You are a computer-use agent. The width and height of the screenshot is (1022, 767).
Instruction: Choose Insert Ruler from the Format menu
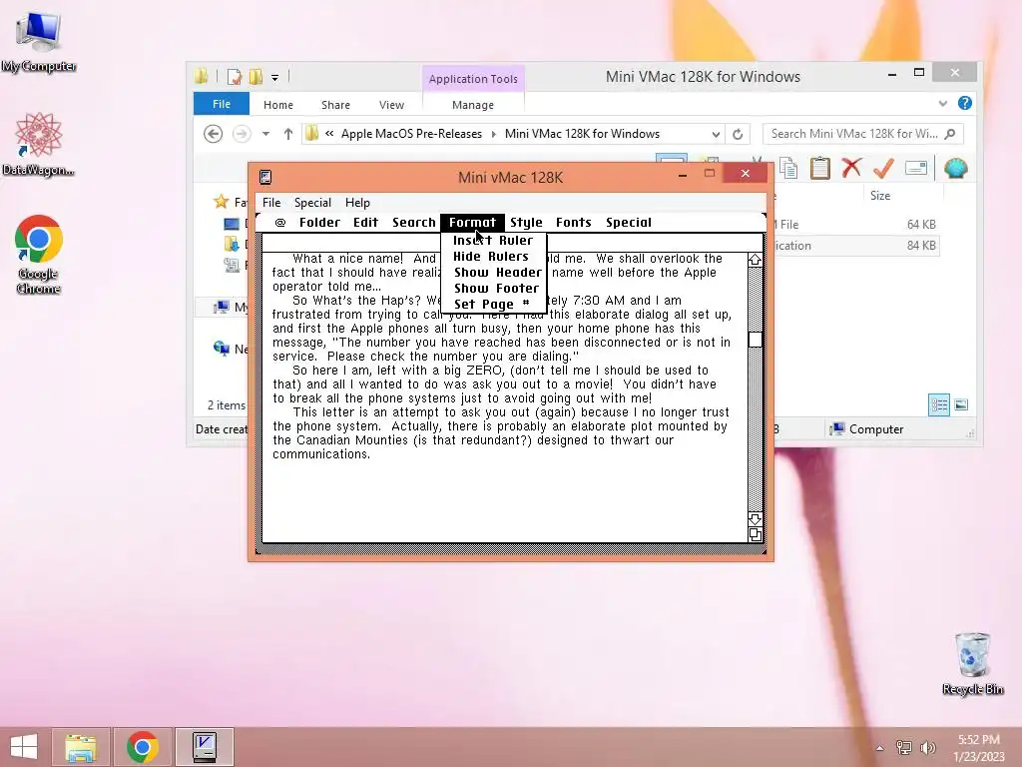coord(493,241)
